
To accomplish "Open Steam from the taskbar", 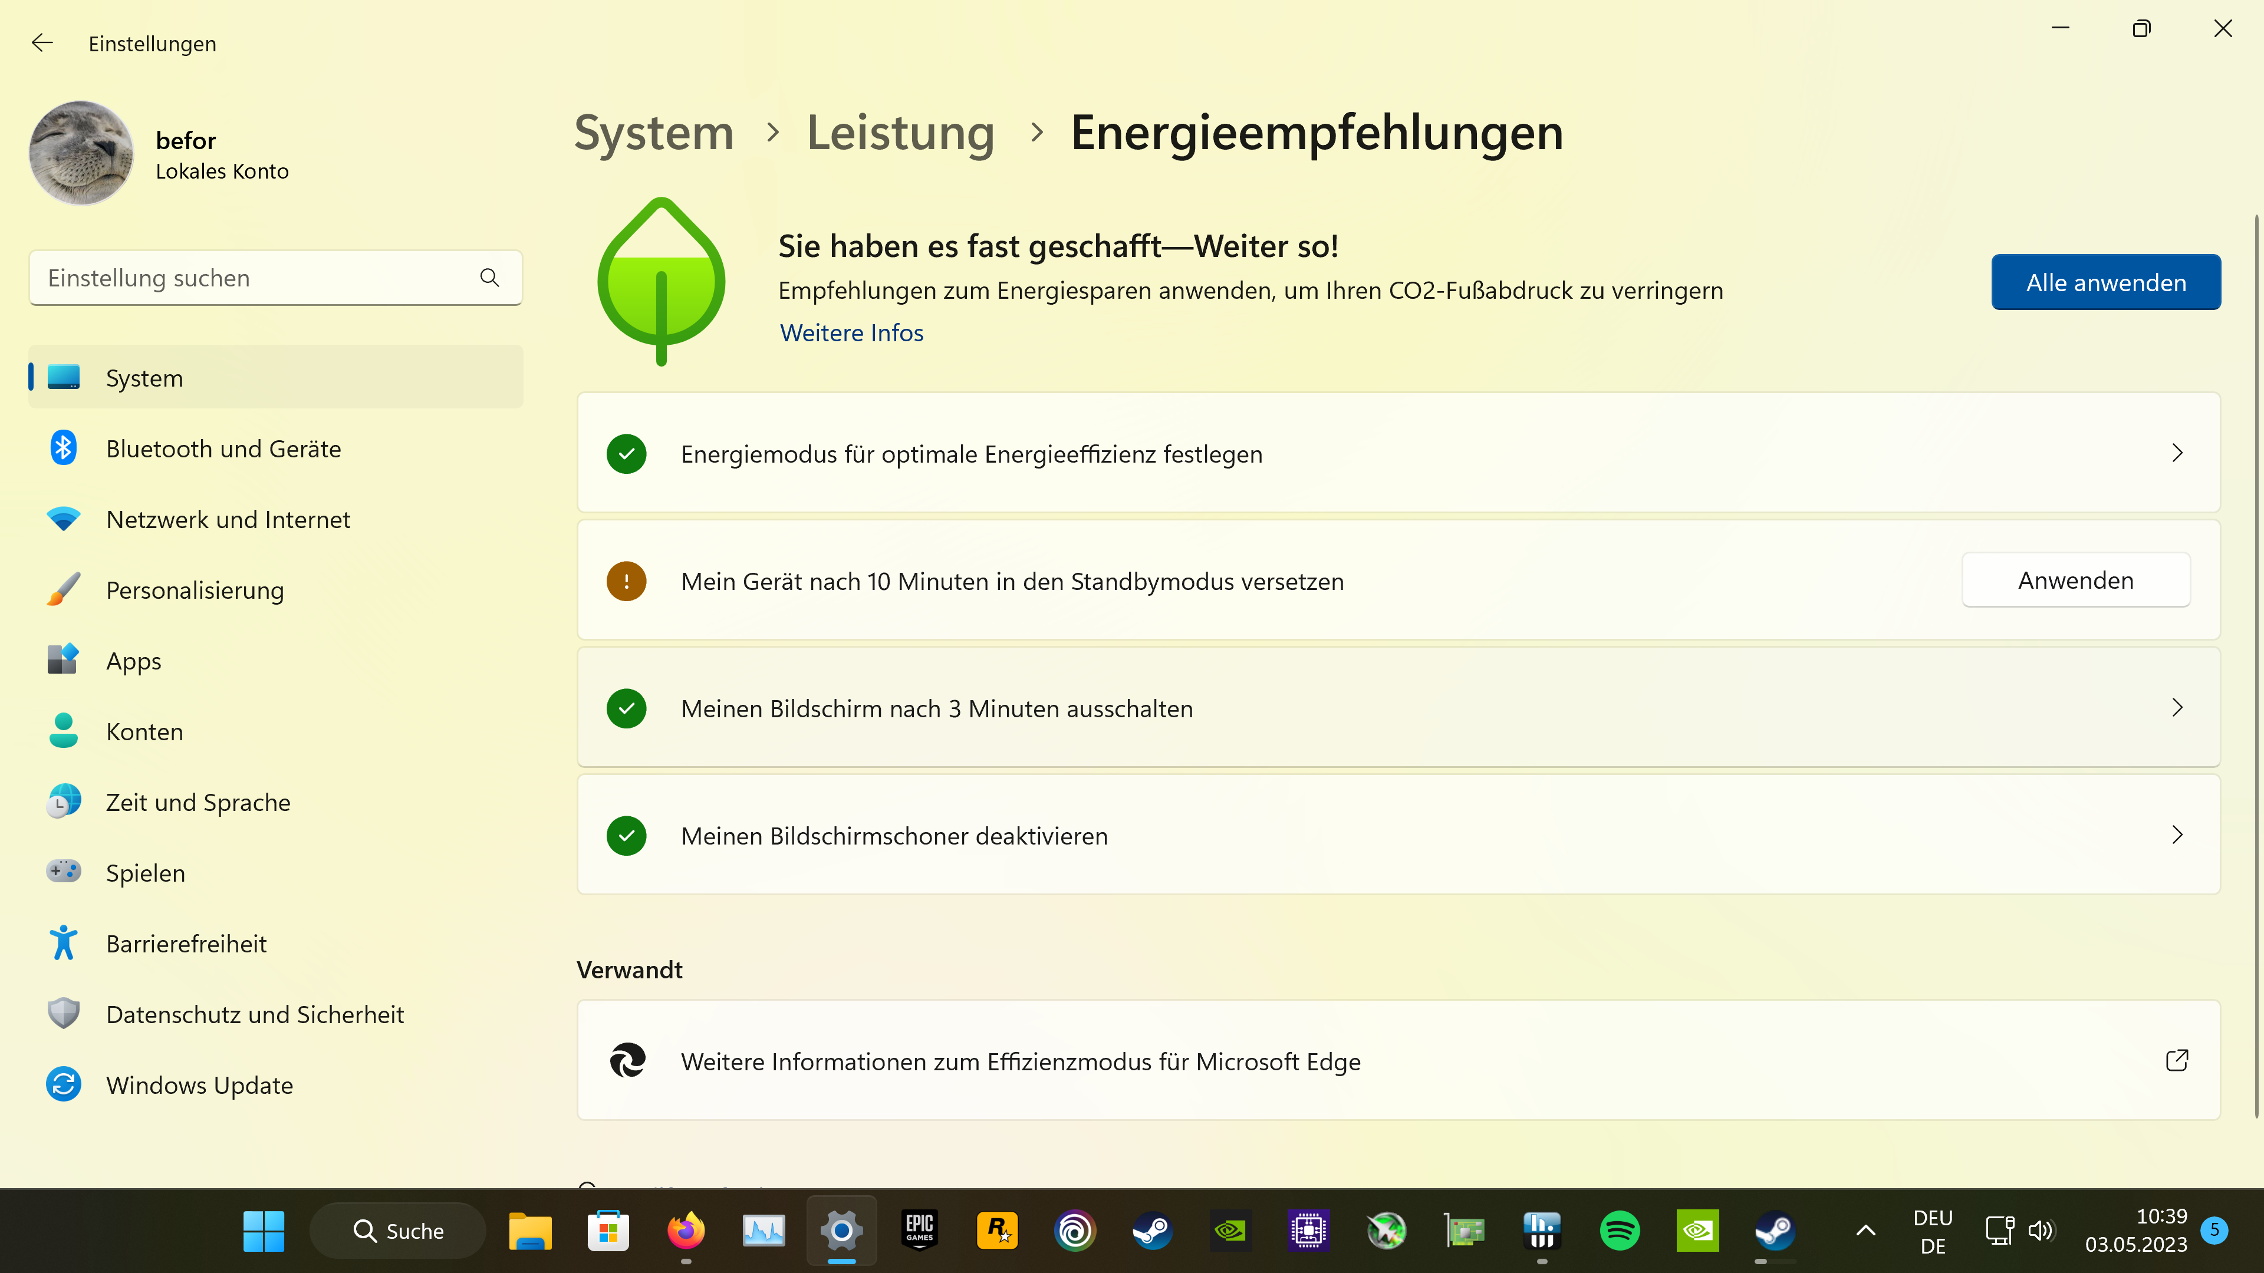I will [x=1152, y=1230].
